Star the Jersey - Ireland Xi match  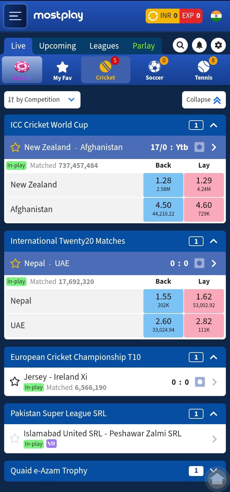point(15,382)
